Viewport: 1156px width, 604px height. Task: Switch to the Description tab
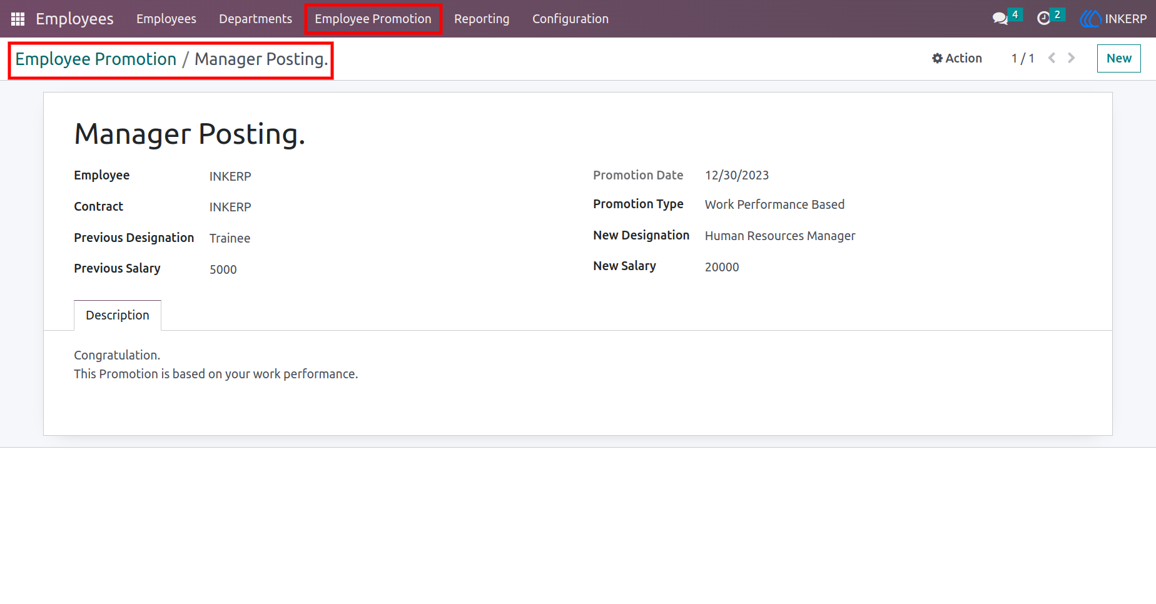pyautogui.click(x=118, y=315)
